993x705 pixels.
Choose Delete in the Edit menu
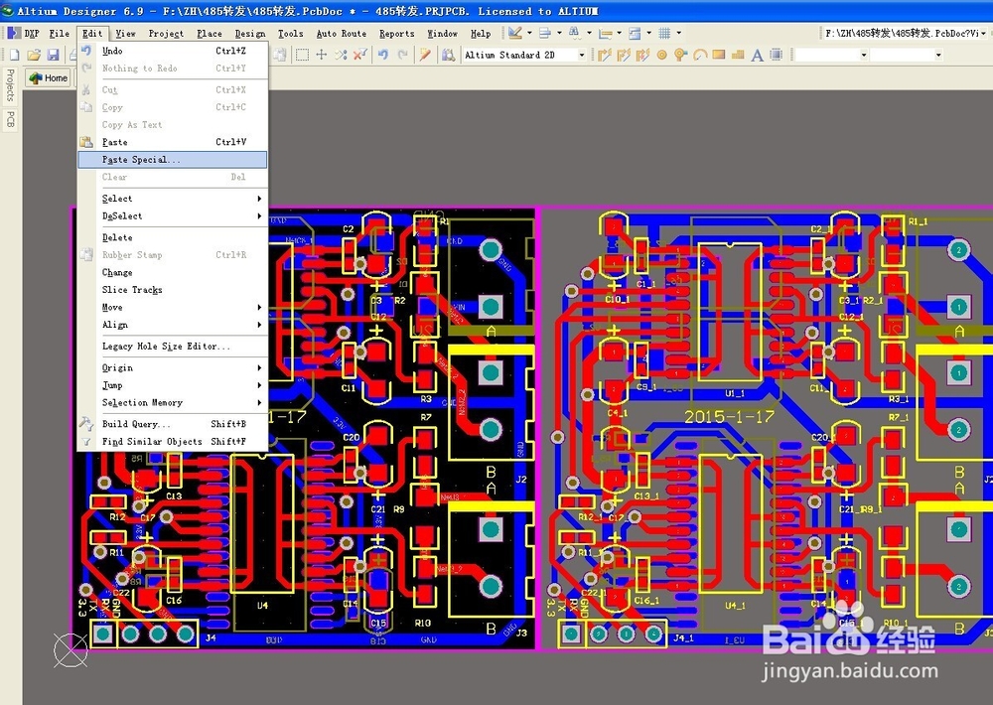pos(172,237)
